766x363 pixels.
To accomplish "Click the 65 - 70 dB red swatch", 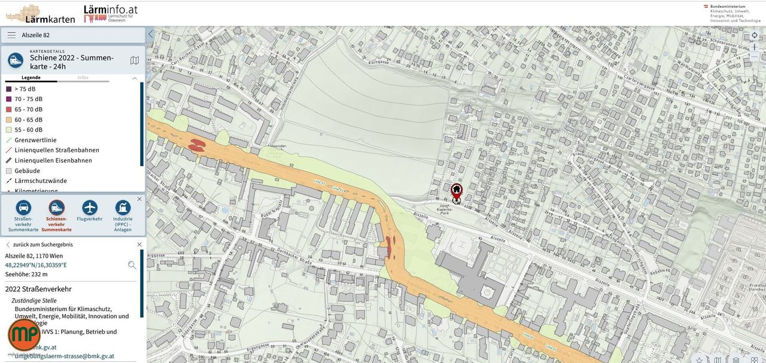I will 9,109.
